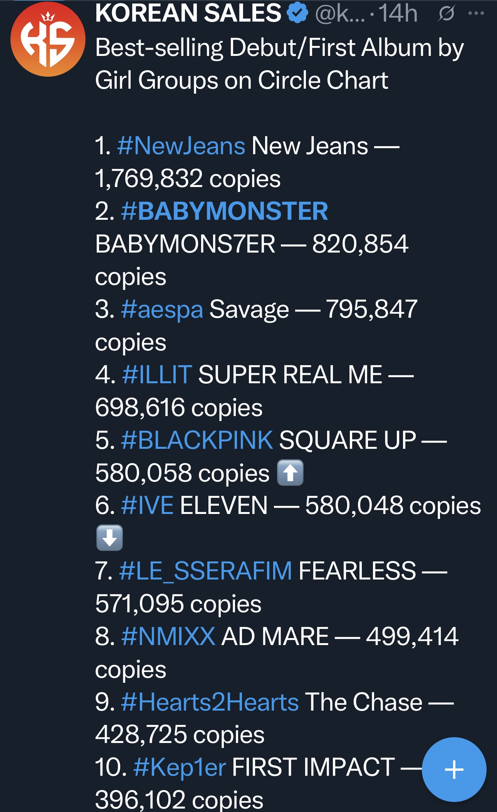Compose a new post with the plus button

point(454,769)
